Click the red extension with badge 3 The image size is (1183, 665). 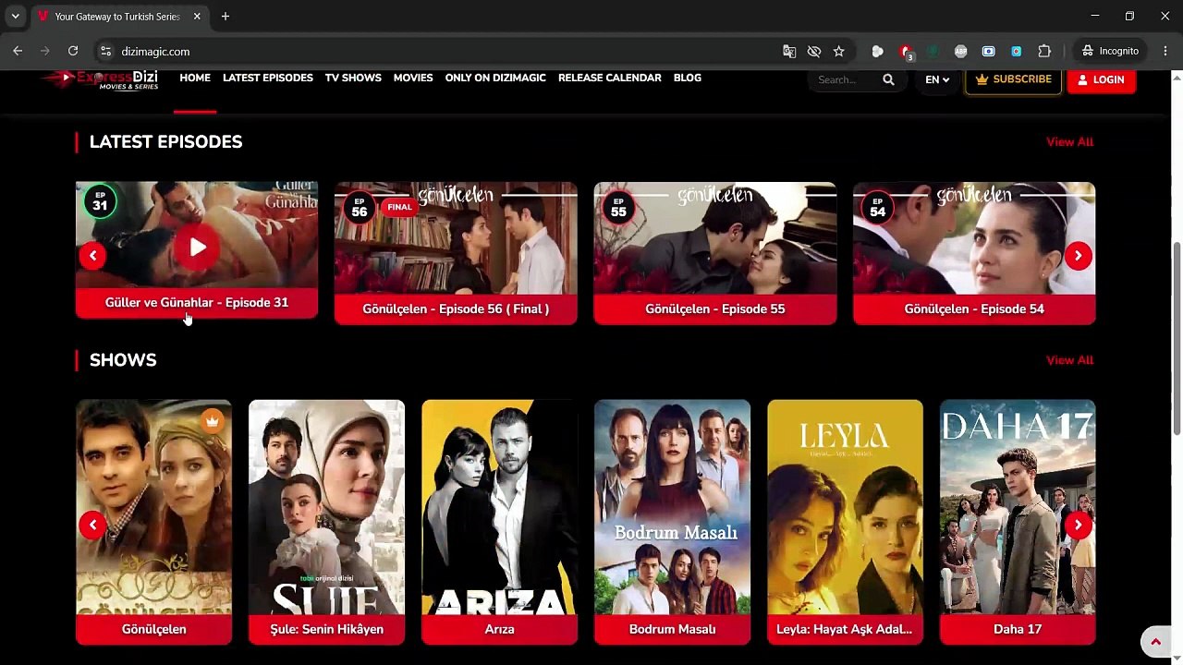click(x=907, y=52)
